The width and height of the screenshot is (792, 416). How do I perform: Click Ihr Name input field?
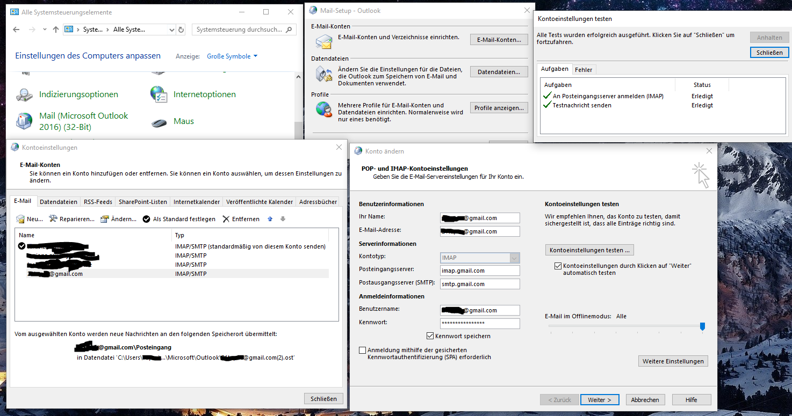click(x=480, y=218)
